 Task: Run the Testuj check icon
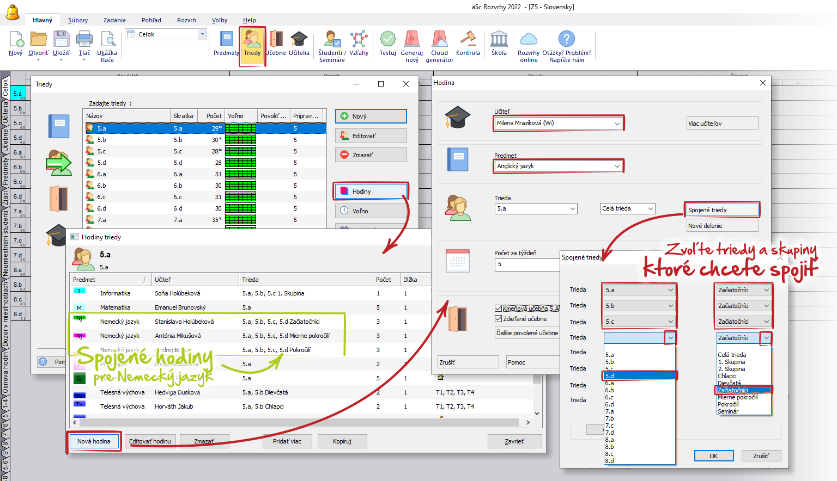[388, 40]
